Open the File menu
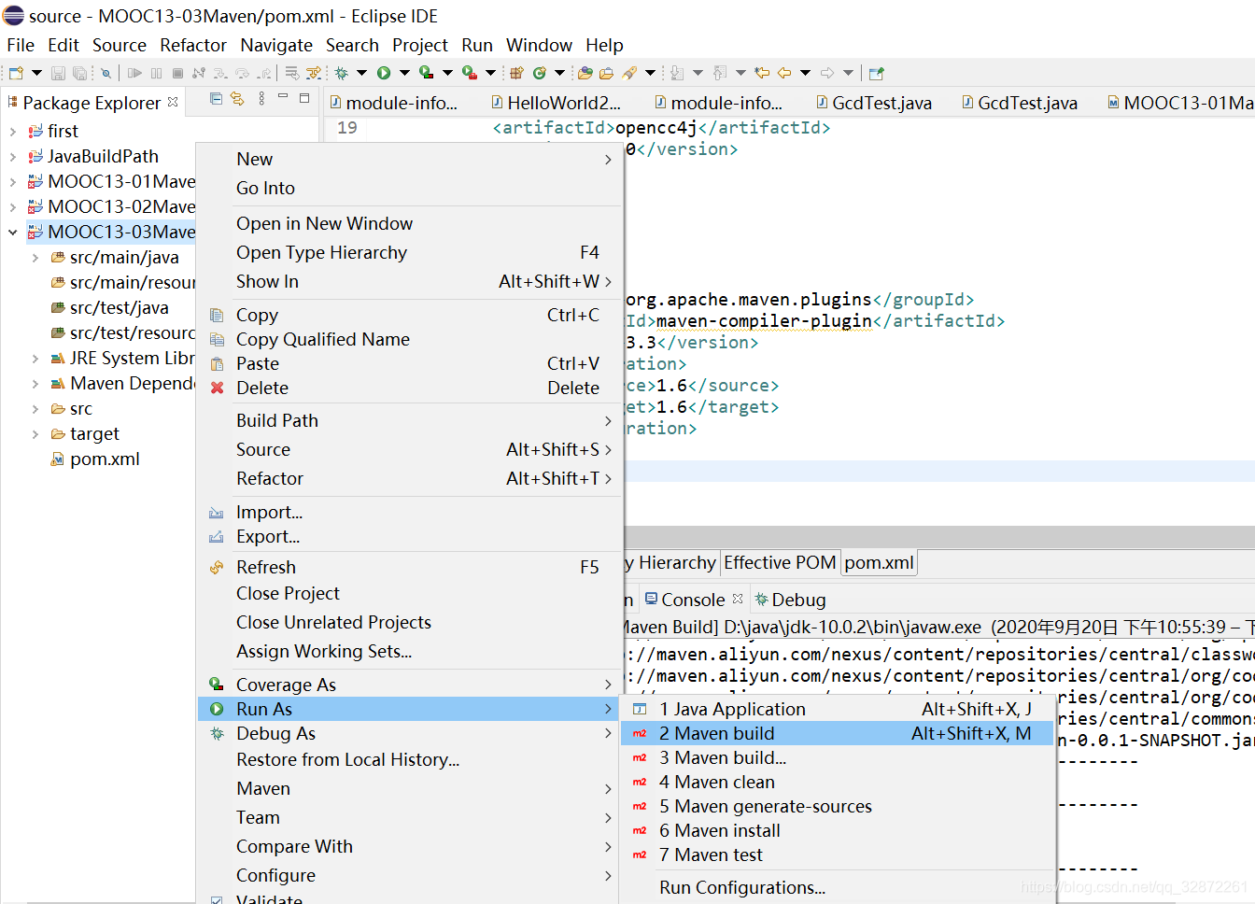The height and width of the screenshot is (904, 1255). click(x=21, y=45)
